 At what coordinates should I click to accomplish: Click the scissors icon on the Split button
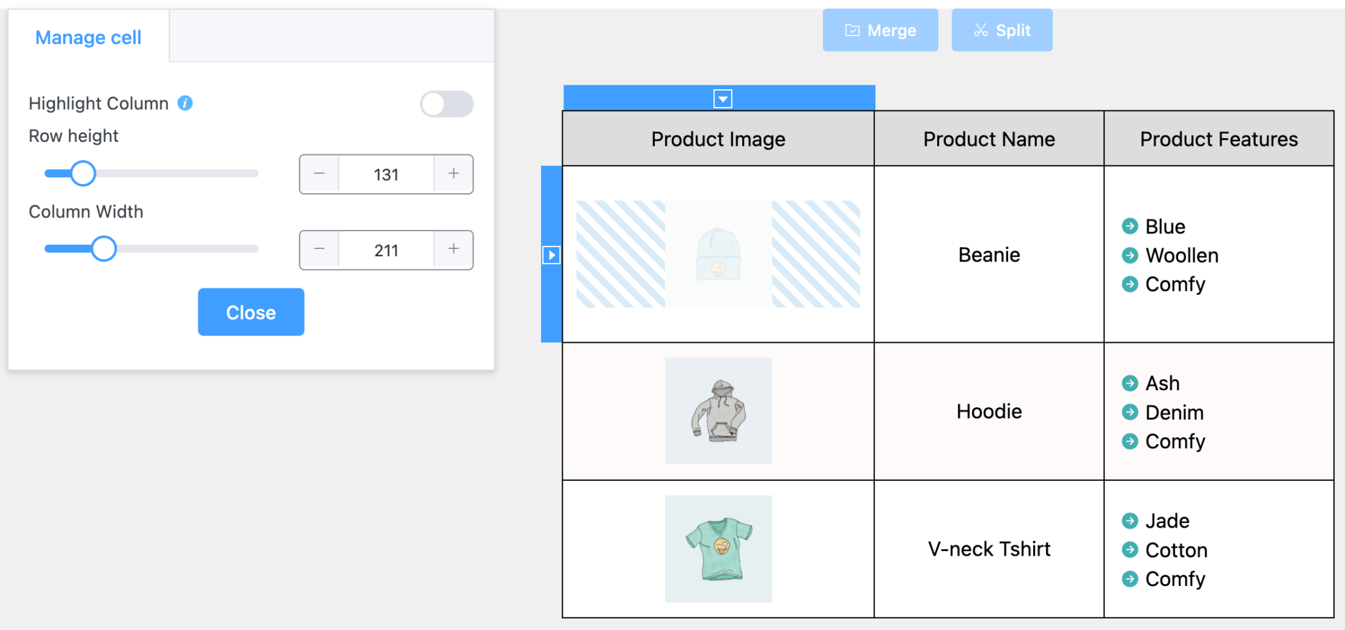(x=980, y=30)
